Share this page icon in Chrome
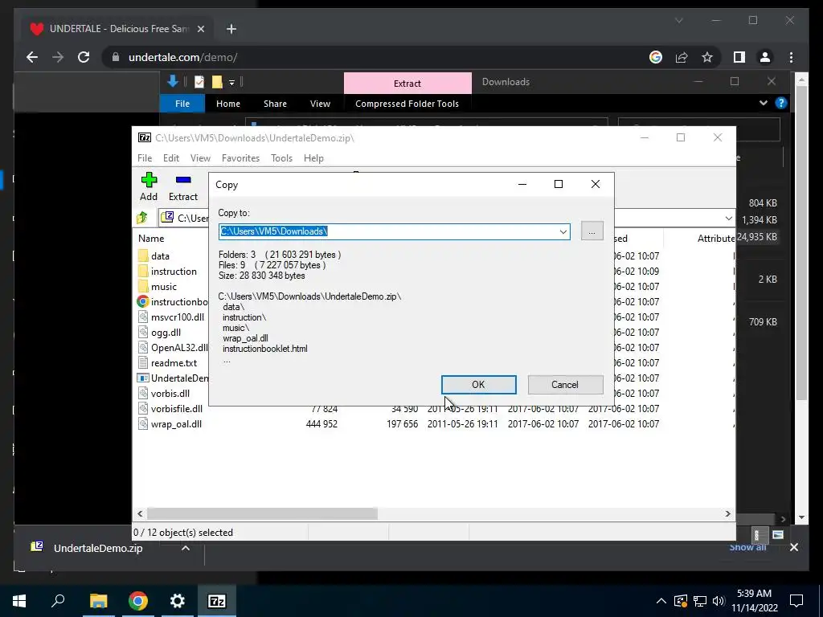This screenshot has width=823, height=617. click(682, 57)
